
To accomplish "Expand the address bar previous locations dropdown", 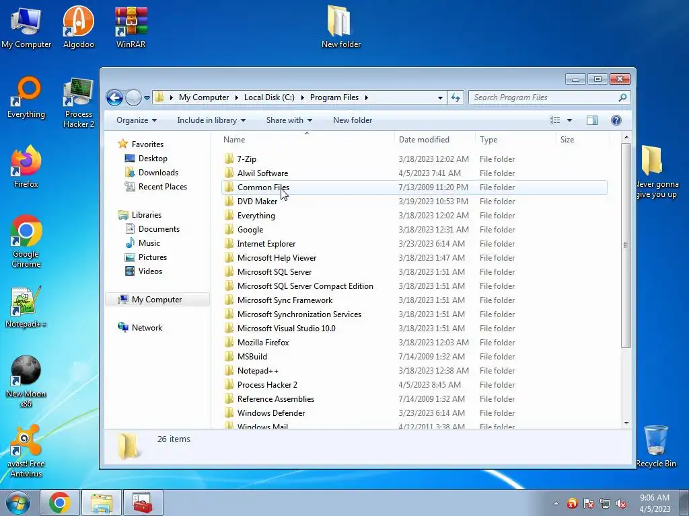I will pyautogui.click(x=440, y=98).
